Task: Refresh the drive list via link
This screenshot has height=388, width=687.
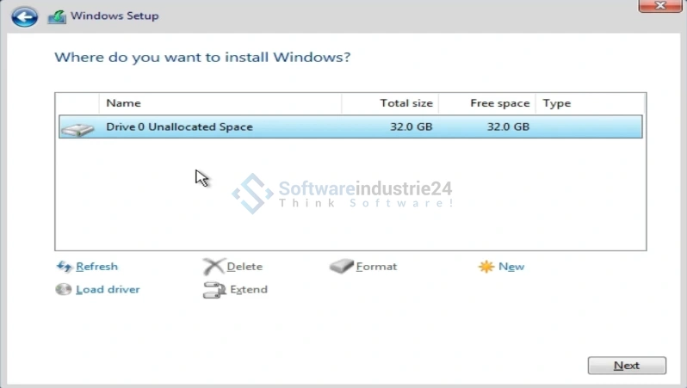Action: [x=96, y=266]
